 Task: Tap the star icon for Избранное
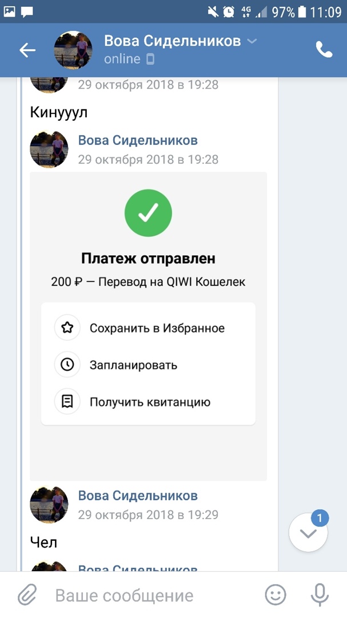[x=67, y=328]
